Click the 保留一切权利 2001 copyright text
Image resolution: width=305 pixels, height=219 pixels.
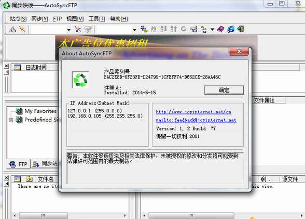(177, 136)
